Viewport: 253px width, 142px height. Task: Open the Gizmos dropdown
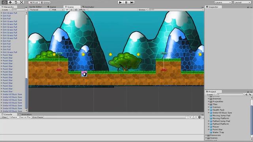coord(143,9)
